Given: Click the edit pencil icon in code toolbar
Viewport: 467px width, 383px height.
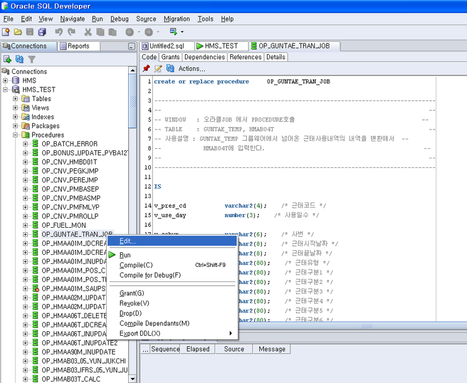Looking at the screenshot, I should coord(158,69).
